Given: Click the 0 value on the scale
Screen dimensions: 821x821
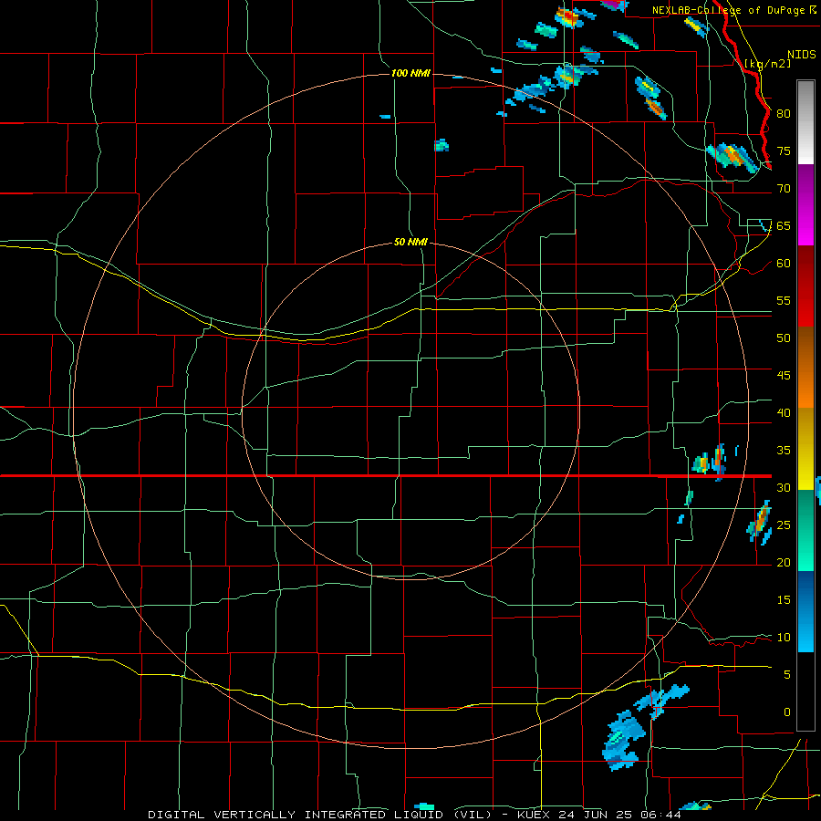Looking at the screenshot, I should 787,712.
